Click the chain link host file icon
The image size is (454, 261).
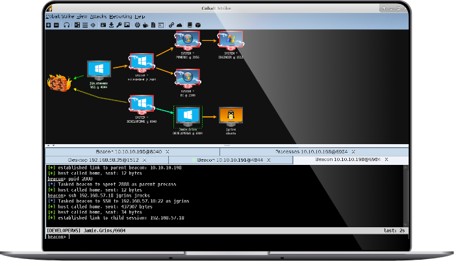(171, 25)
